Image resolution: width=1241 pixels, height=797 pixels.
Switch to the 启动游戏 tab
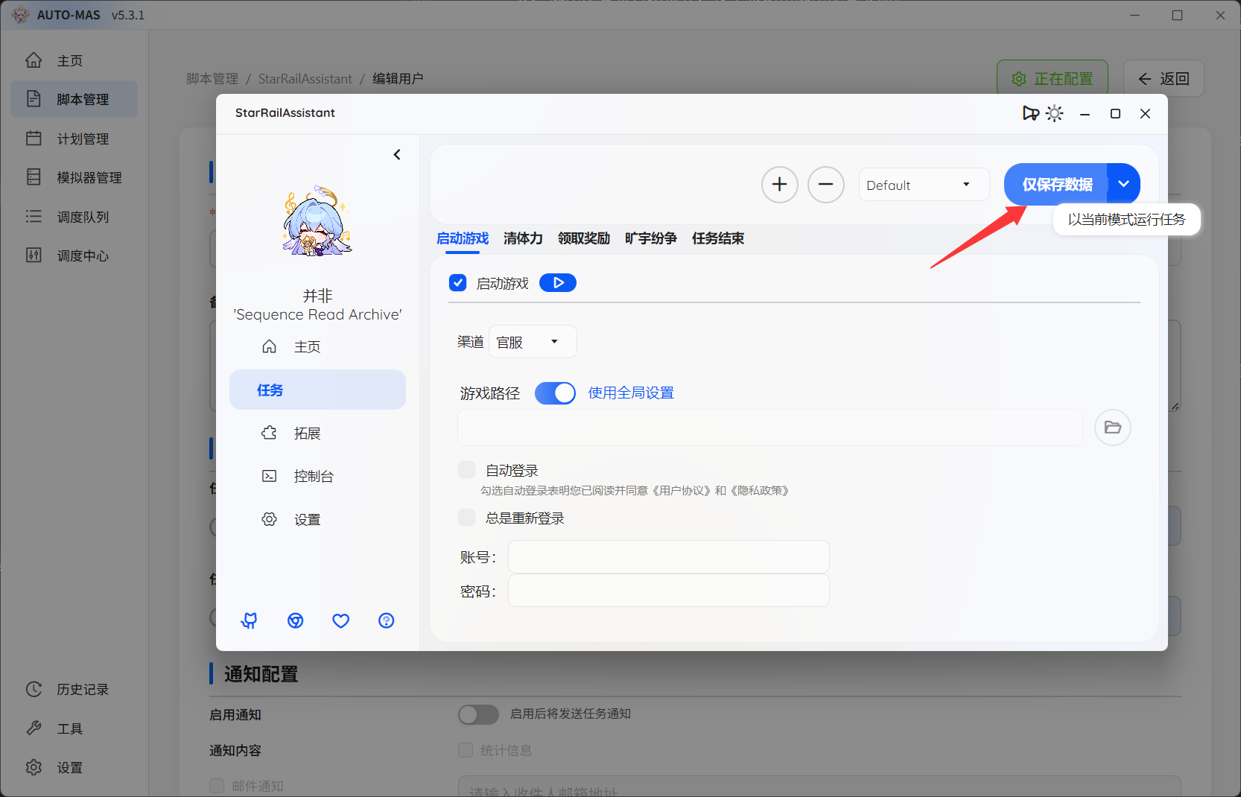click(463, 238)
